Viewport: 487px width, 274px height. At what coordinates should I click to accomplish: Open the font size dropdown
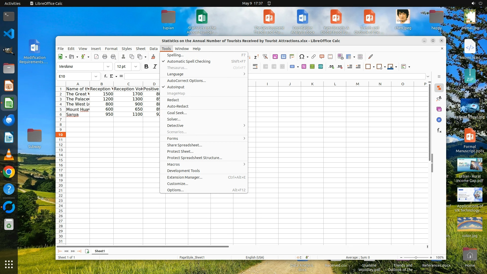pyautogui.click(x=136, y=66)
